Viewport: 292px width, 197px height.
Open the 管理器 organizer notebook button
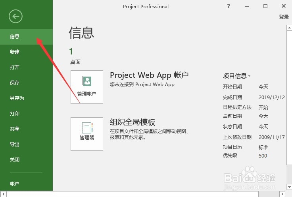(x=87, y=134)
